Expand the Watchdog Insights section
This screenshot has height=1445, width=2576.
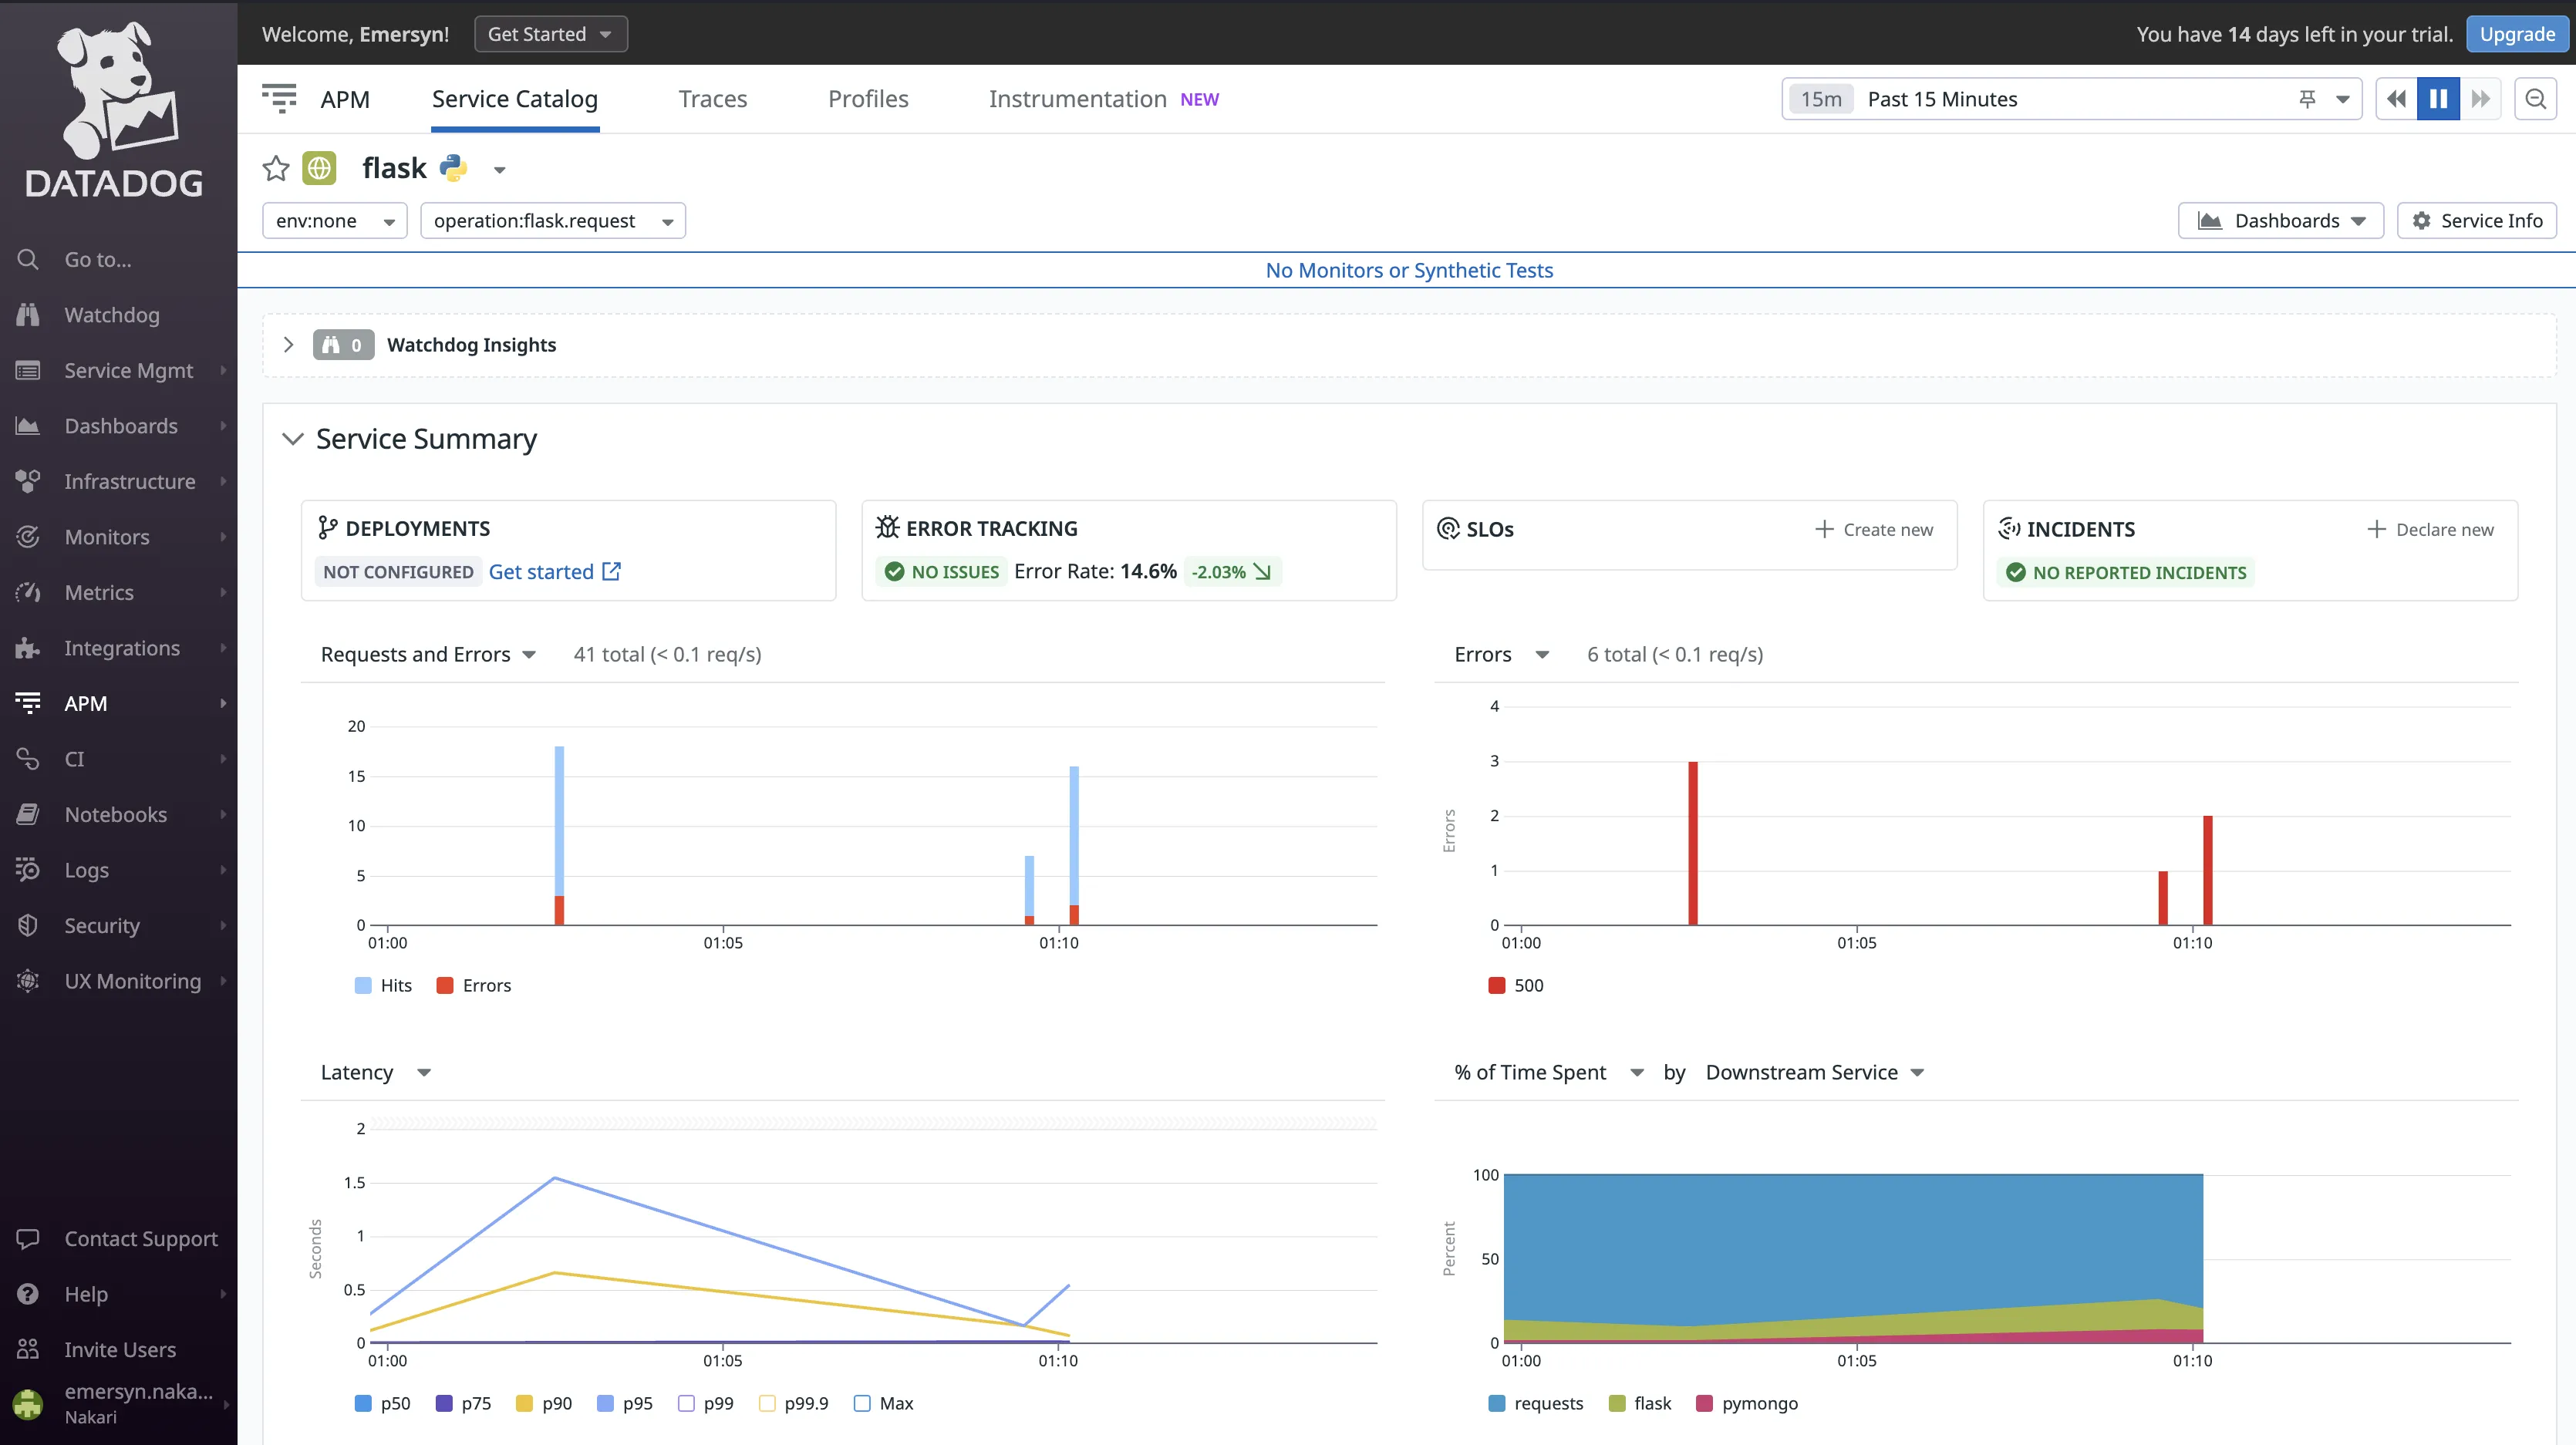click(x=288, y=343)
